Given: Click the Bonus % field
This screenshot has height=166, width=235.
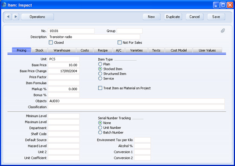Looking at the screenshot, I should [64, 95].
